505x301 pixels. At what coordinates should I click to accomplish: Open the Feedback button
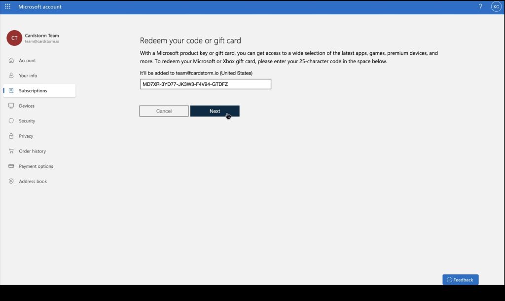click(x=460, y=279)
